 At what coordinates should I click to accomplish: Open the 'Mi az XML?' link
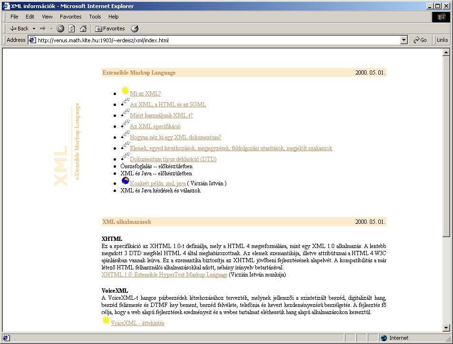pyautogui.click(x=145, y=93)
